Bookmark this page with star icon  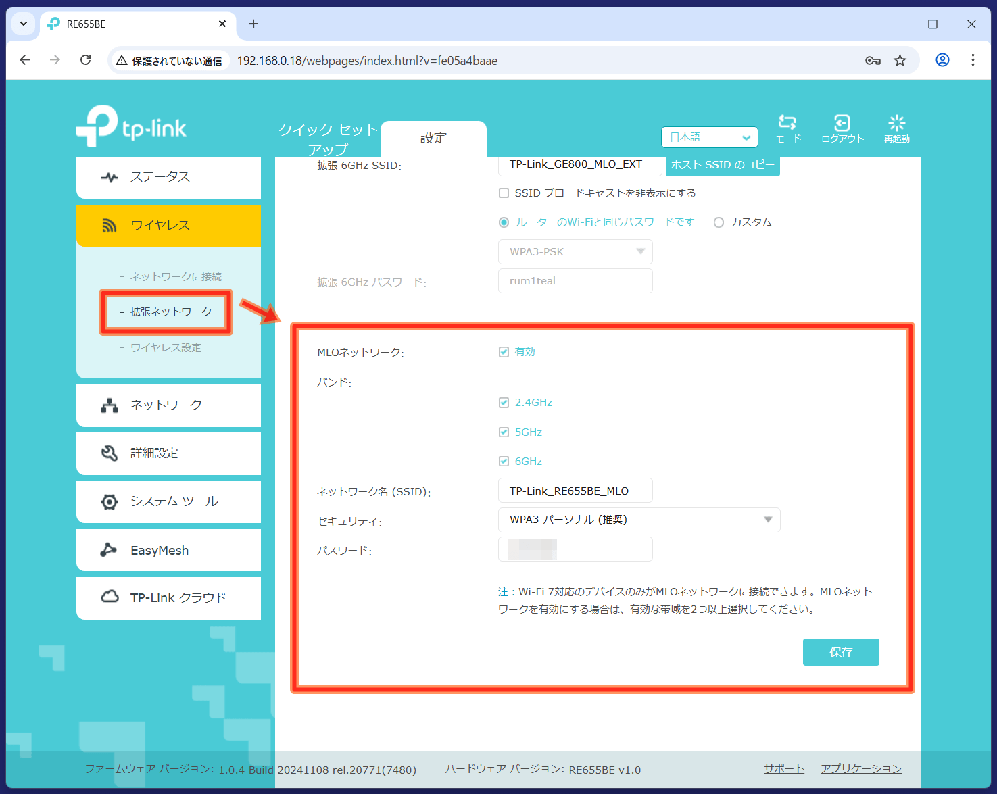[900, 61]
